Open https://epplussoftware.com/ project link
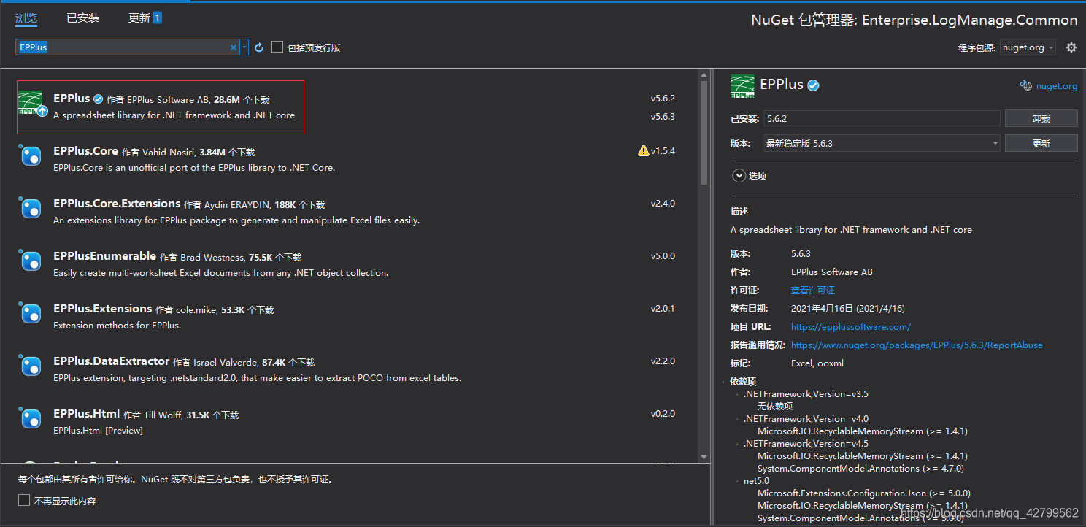 pyautogui.click(x=851, y=327)
